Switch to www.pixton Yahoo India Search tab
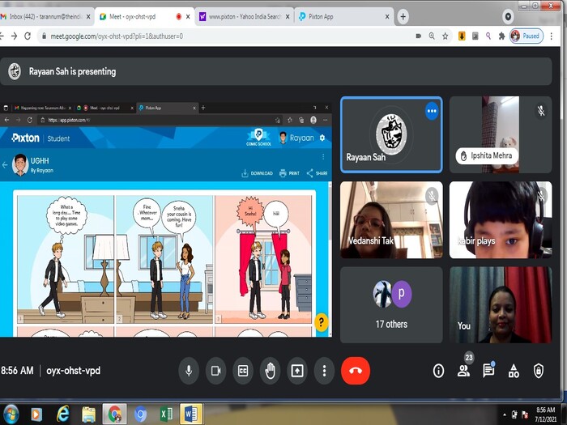567x425 pixels. pos(245,17)
